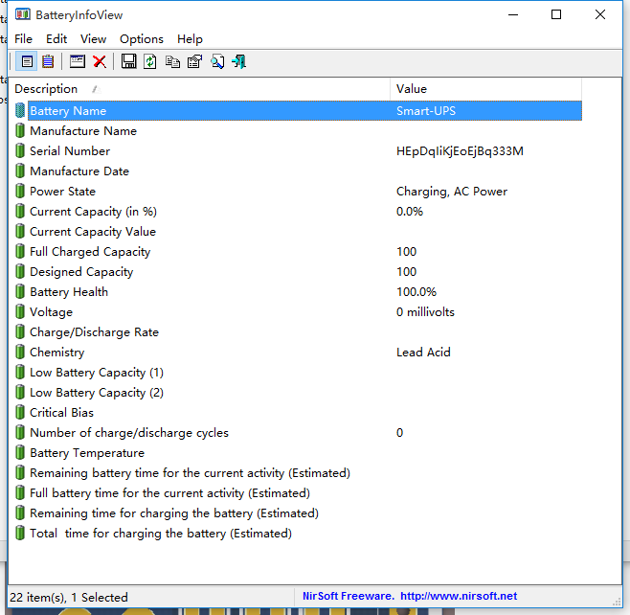Click the window-style toolbar icon left of the red X
The height and width of the screenshot is (615, 630).
(x=78, y=61)
